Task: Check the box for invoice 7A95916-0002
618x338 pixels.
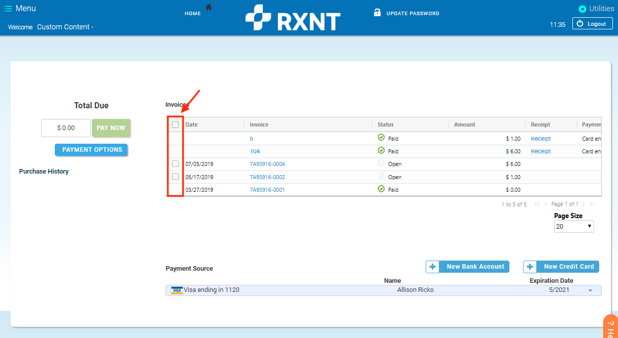Action: tap(176, 177)
